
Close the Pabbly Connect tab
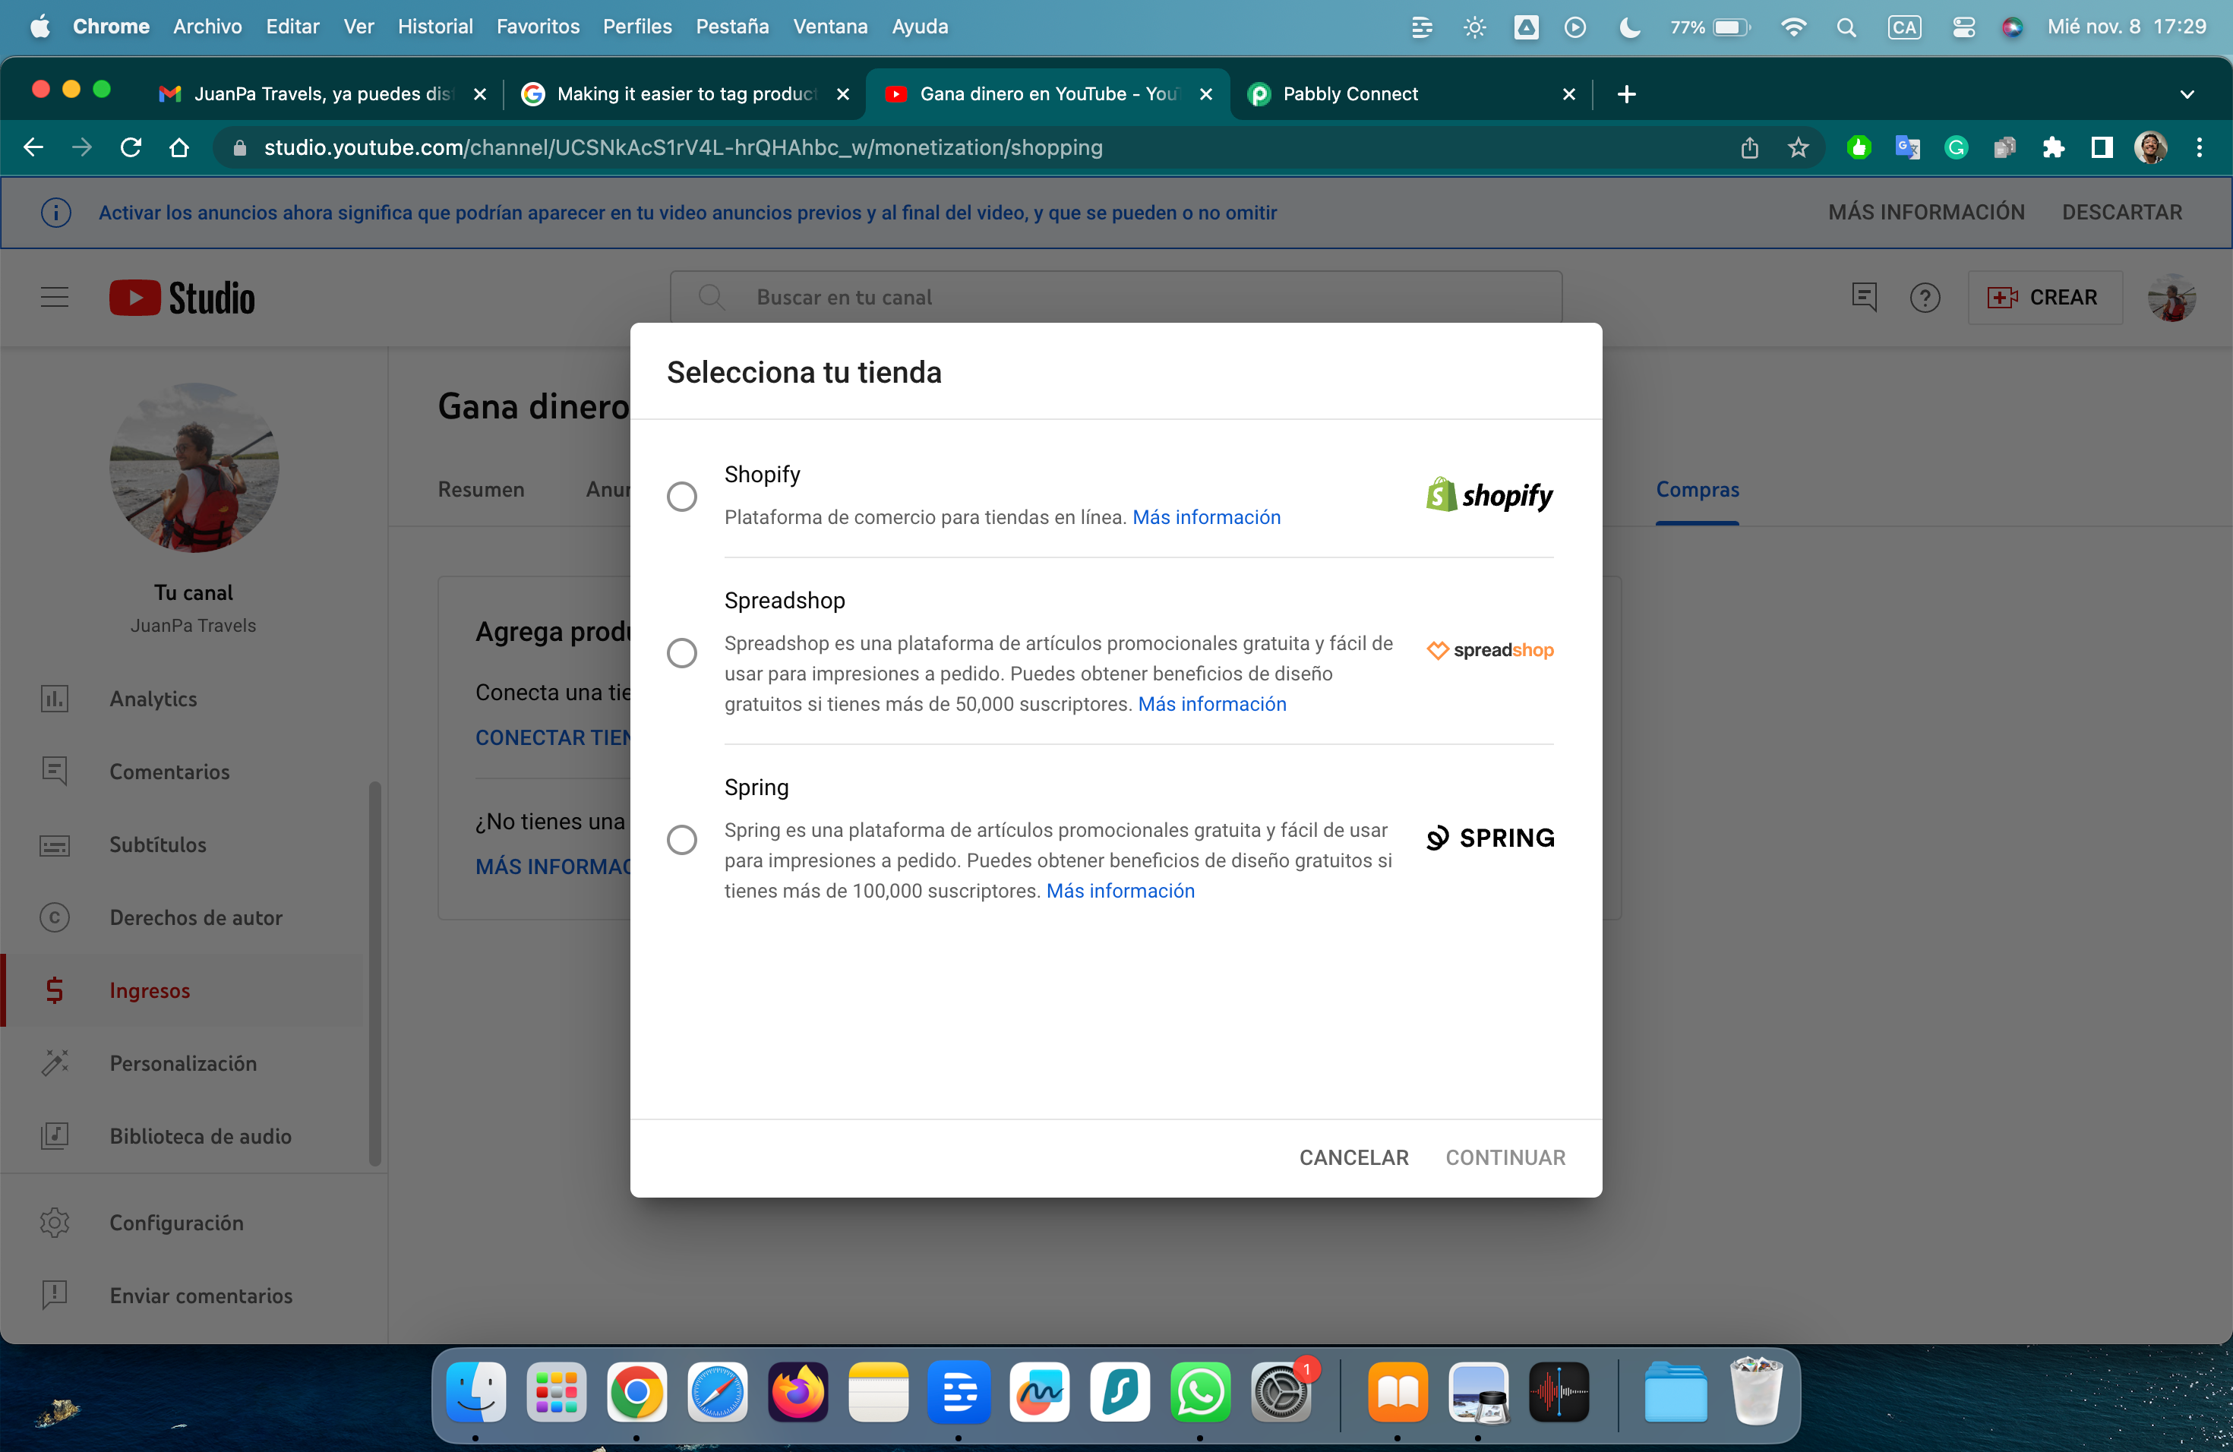(x=1568, y=94)
